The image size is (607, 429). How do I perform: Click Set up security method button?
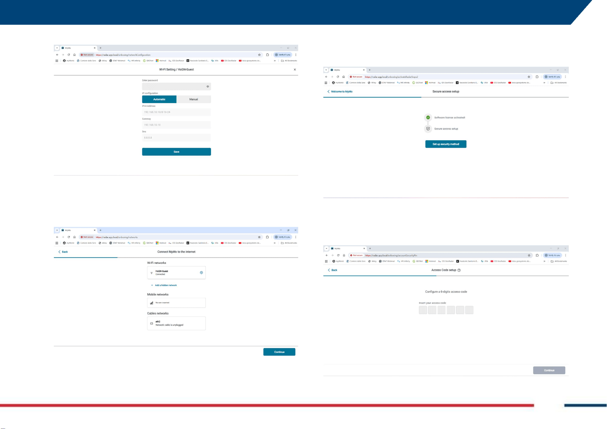(x=446, y=144)
